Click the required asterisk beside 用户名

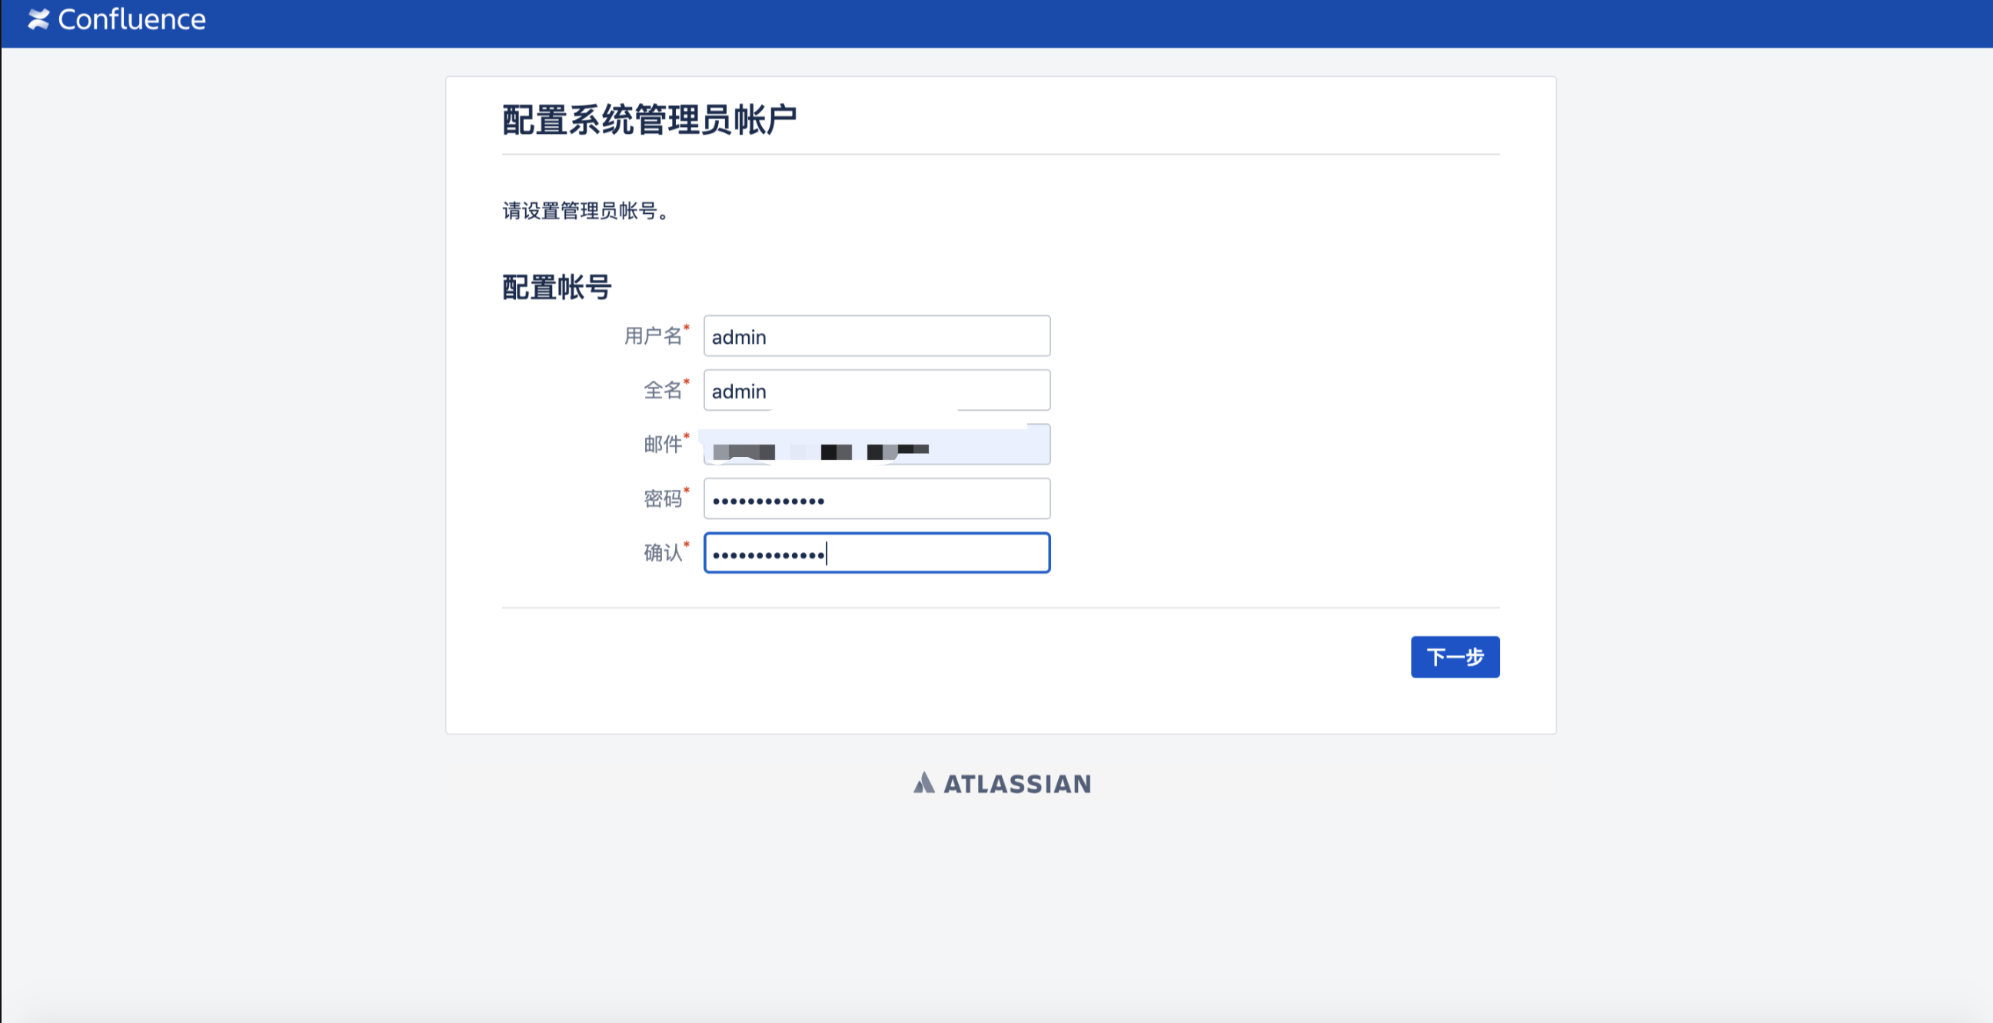click(687, 328)
